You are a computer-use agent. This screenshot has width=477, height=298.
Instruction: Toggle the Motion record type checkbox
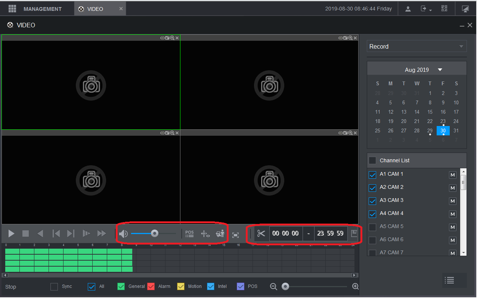(x=181, y=287)
